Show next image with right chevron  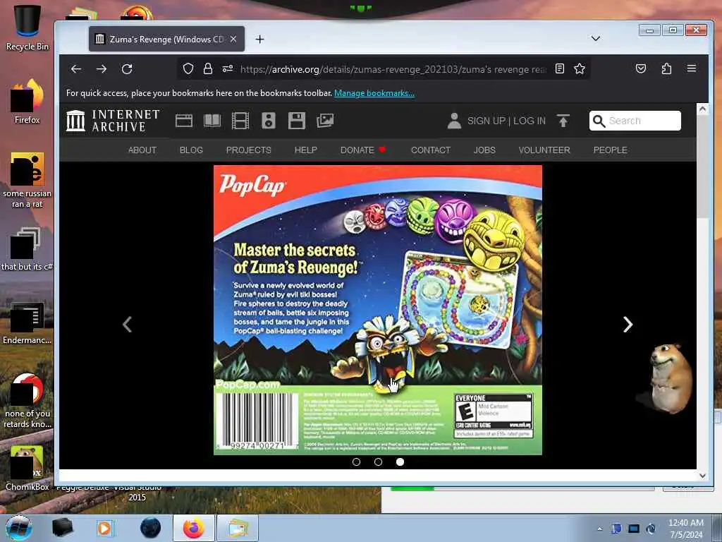click(x=628, y=325)
